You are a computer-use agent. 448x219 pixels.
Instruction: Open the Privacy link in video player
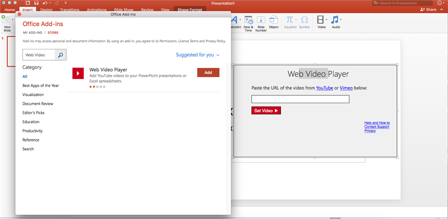click(370, 131)
